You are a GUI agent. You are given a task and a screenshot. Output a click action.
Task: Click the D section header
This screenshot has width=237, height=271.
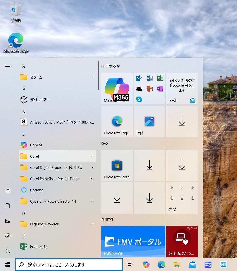[x=24, y=214]
